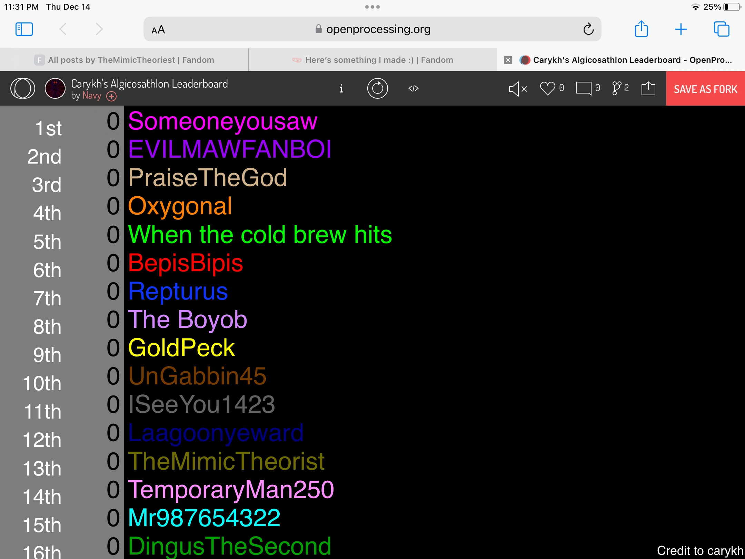Image resolution: width=745 pixels, height=559 pixels.
Task: Open Safari tab overview
Action: click(x=721, y=29)
